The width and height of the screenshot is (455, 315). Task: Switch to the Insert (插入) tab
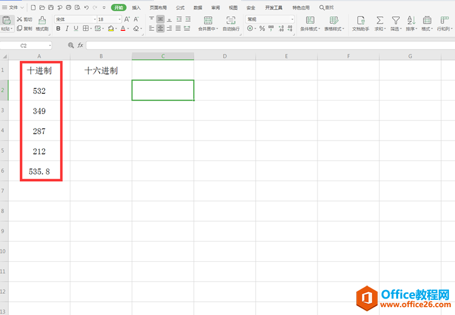136,8
